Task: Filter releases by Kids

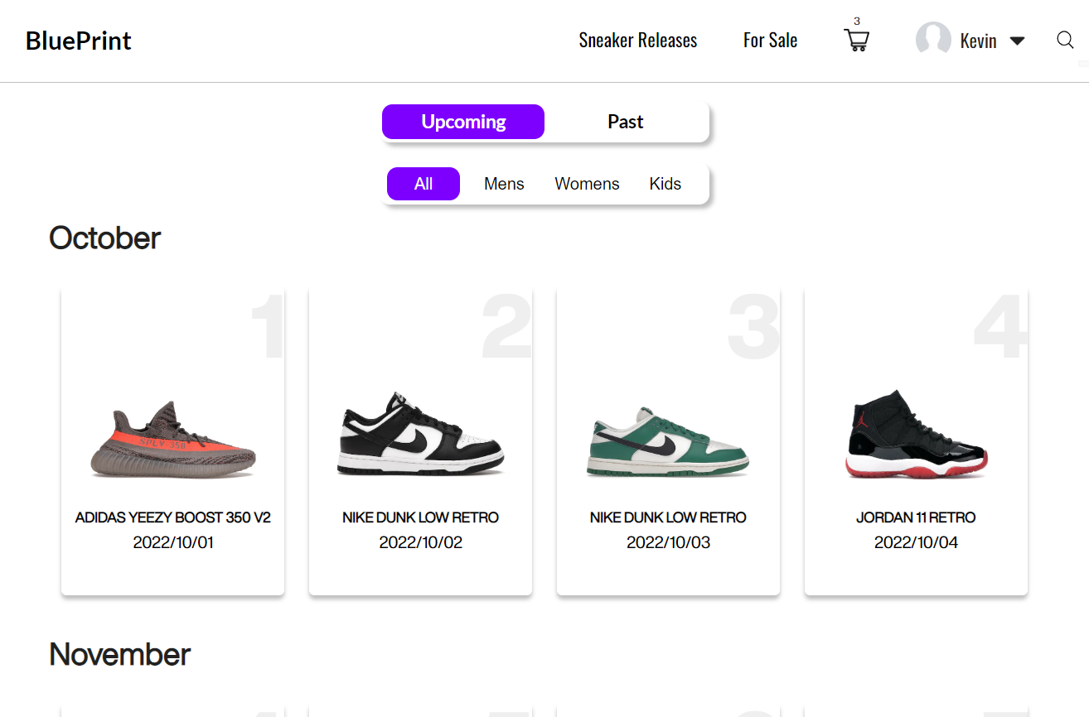Action: click(665, 184)
